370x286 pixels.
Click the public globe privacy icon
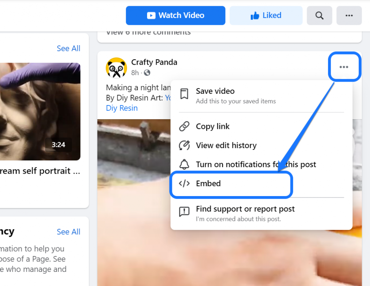tap(147, 73)
